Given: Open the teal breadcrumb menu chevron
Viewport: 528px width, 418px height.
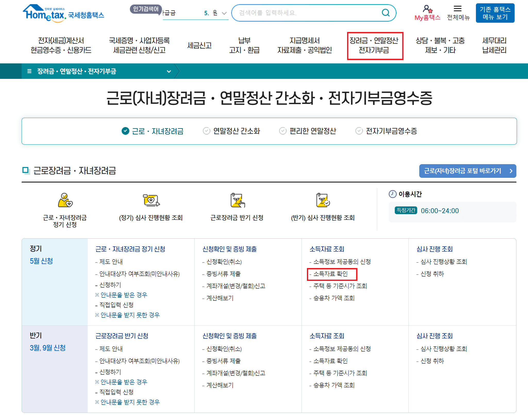Looking at the screenshot, I should (x=169, y=71).
